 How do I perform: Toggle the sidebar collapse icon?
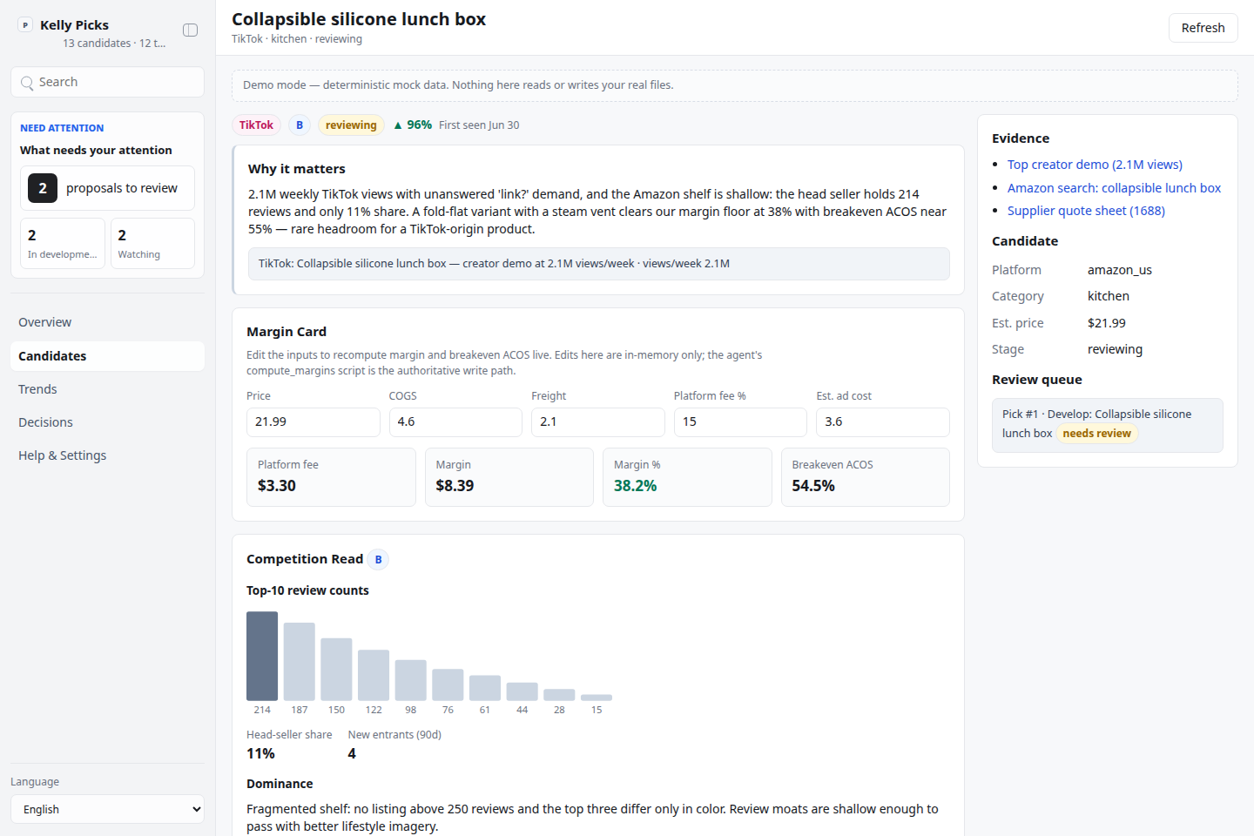pyautogui.click(x=190, y=30)
